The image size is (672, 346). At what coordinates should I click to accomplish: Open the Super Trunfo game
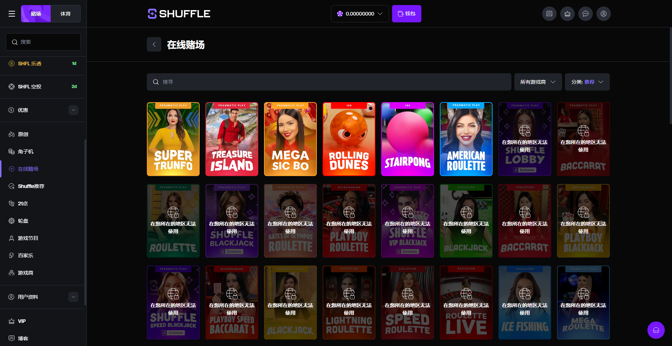(173, 139)
